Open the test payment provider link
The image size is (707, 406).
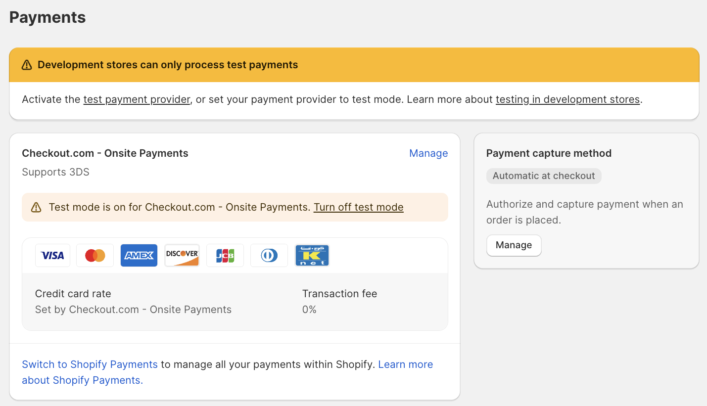pyautogui.click(x=137, y=99)
